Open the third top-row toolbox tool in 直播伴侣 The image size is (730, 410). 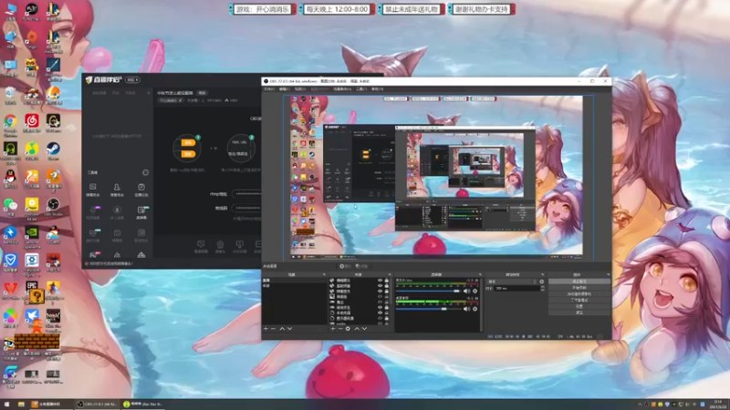pos(141,190)
